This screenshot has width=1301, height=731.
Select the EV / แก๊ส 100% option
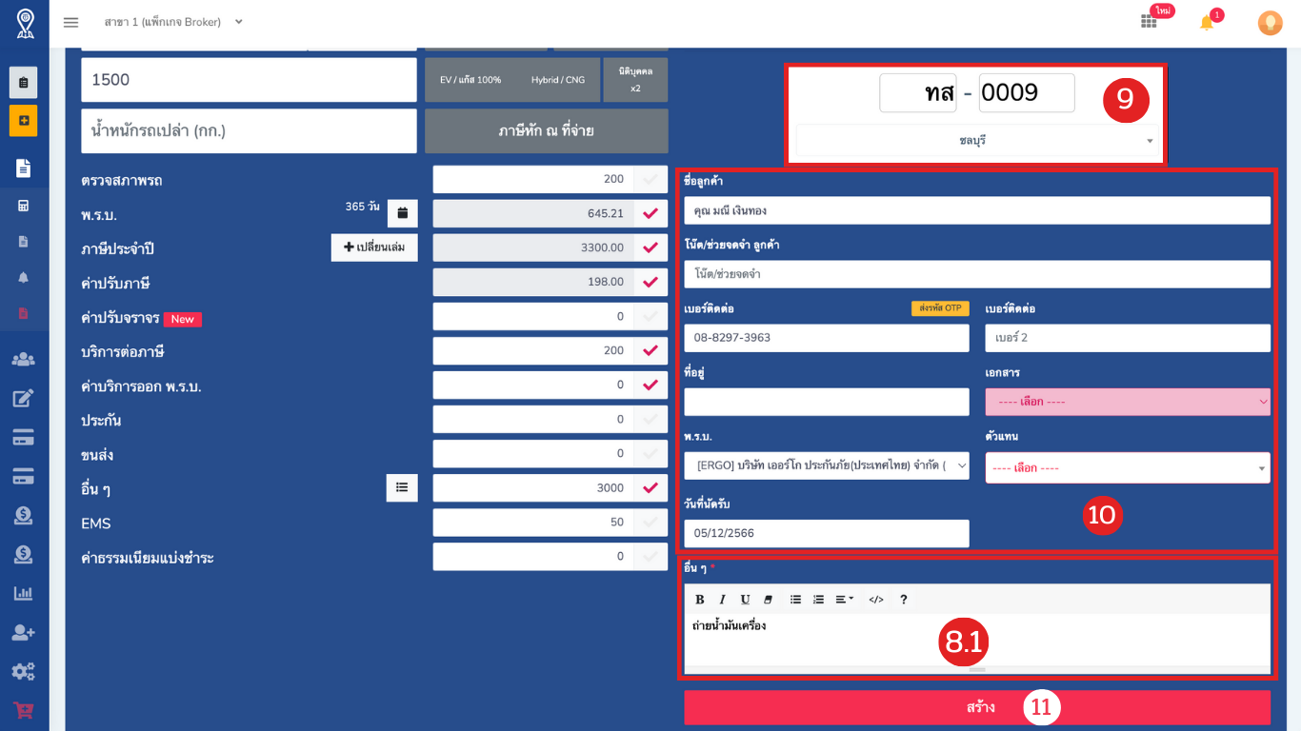[x=470, y=80]
